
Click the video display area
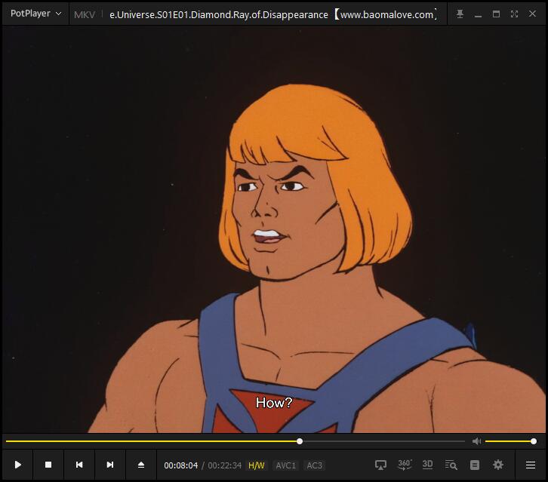click(274, 230)
